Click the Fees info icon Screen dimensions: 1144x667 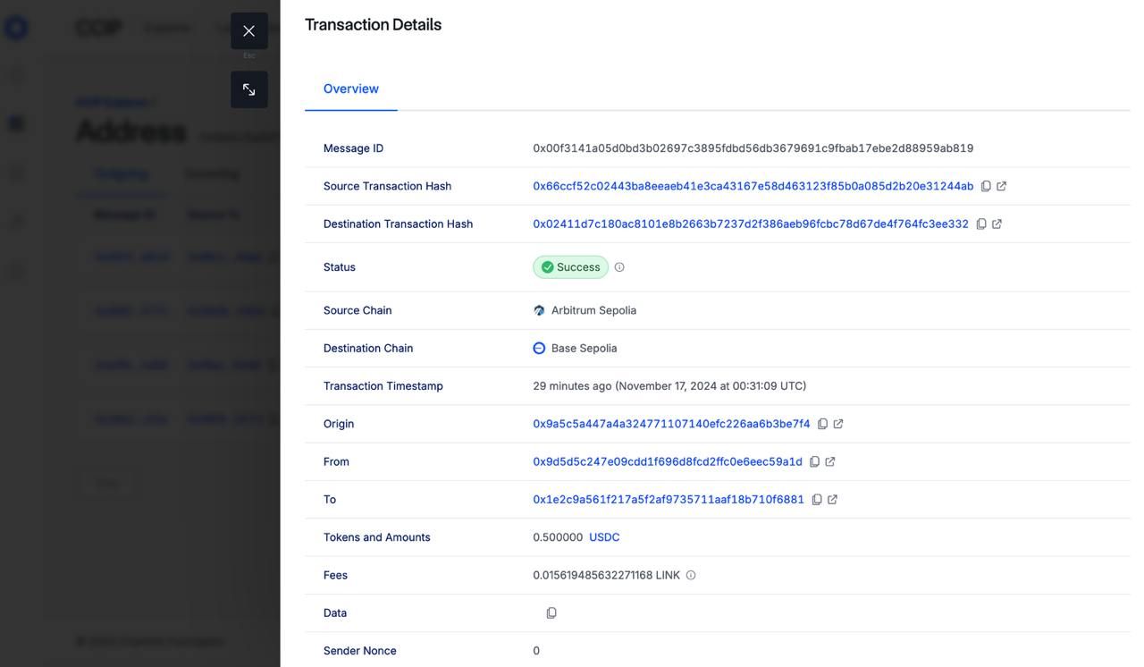[691, 576]
